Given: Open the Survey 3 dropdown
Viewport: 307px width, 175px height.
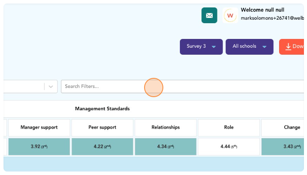Looking at the screenshot, I should (x=201, y=47).
